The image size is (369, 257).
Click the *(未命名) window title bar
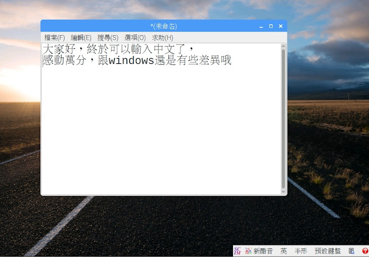164,26
